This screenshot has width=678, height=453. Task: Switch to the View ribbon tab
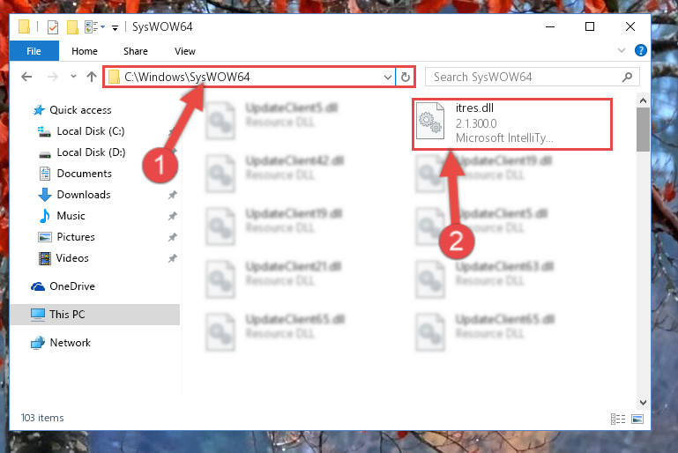tap(185, 51)
